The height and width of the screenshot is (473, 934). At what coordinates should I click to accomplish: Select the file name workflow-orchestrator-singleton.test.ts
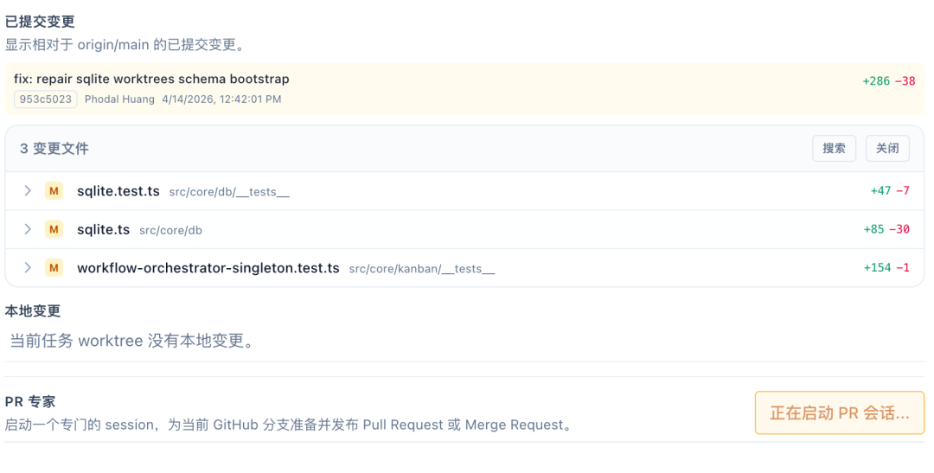[208, 268]
